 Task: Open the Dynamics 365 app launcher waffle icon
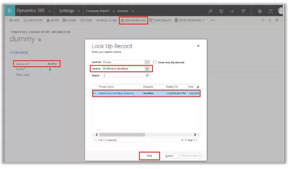(10, 11)
